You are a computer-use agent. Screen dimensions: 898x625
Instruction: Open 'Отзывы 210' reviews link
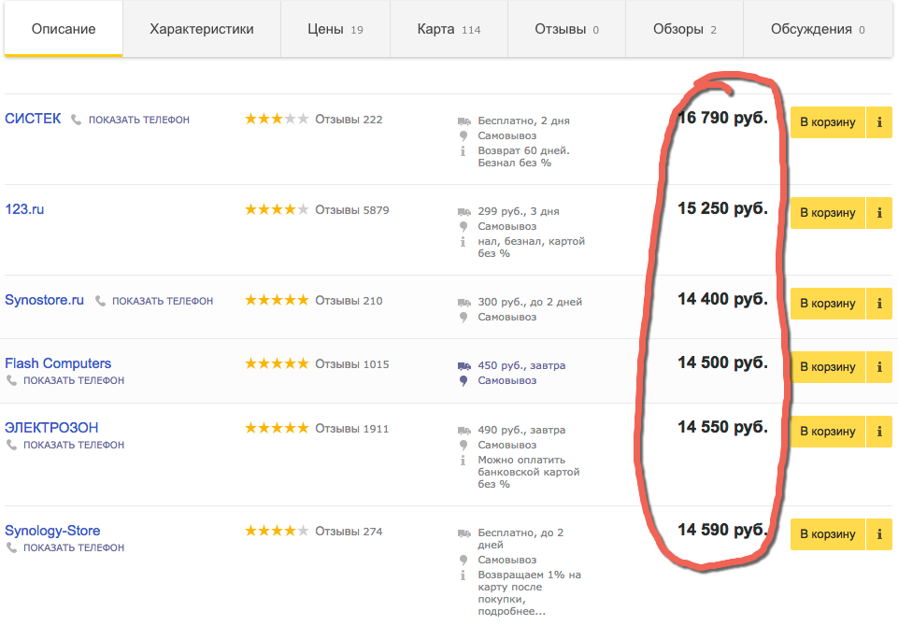point(349,301)
